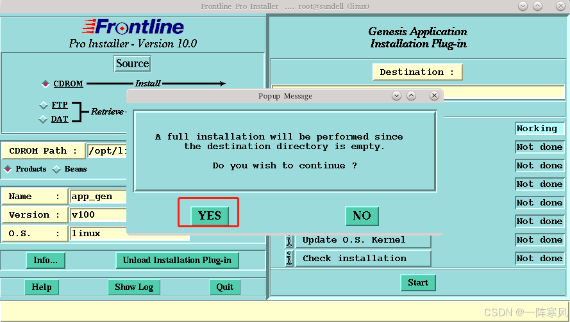Open info icon for Check installation
570x322 pixels.
pyautogui.click(x=289, y=259)
